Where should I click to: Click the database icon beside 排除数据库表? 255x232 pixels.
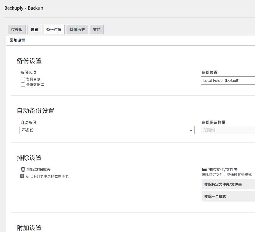22,169
